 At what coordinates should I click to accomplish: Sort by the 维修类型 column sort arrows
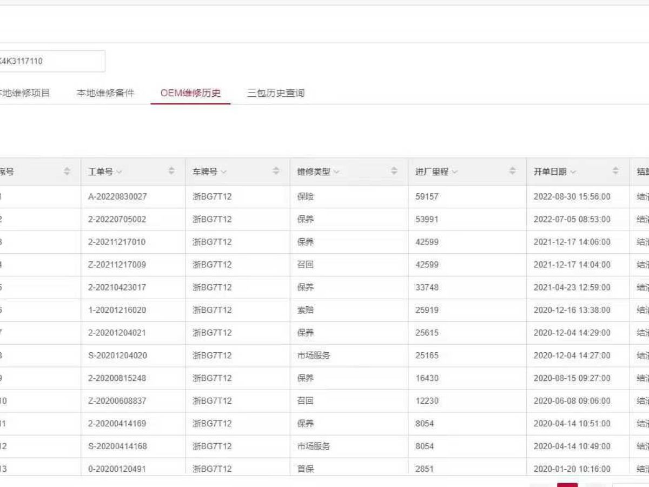pyautogui.click(x=394, y=171)
